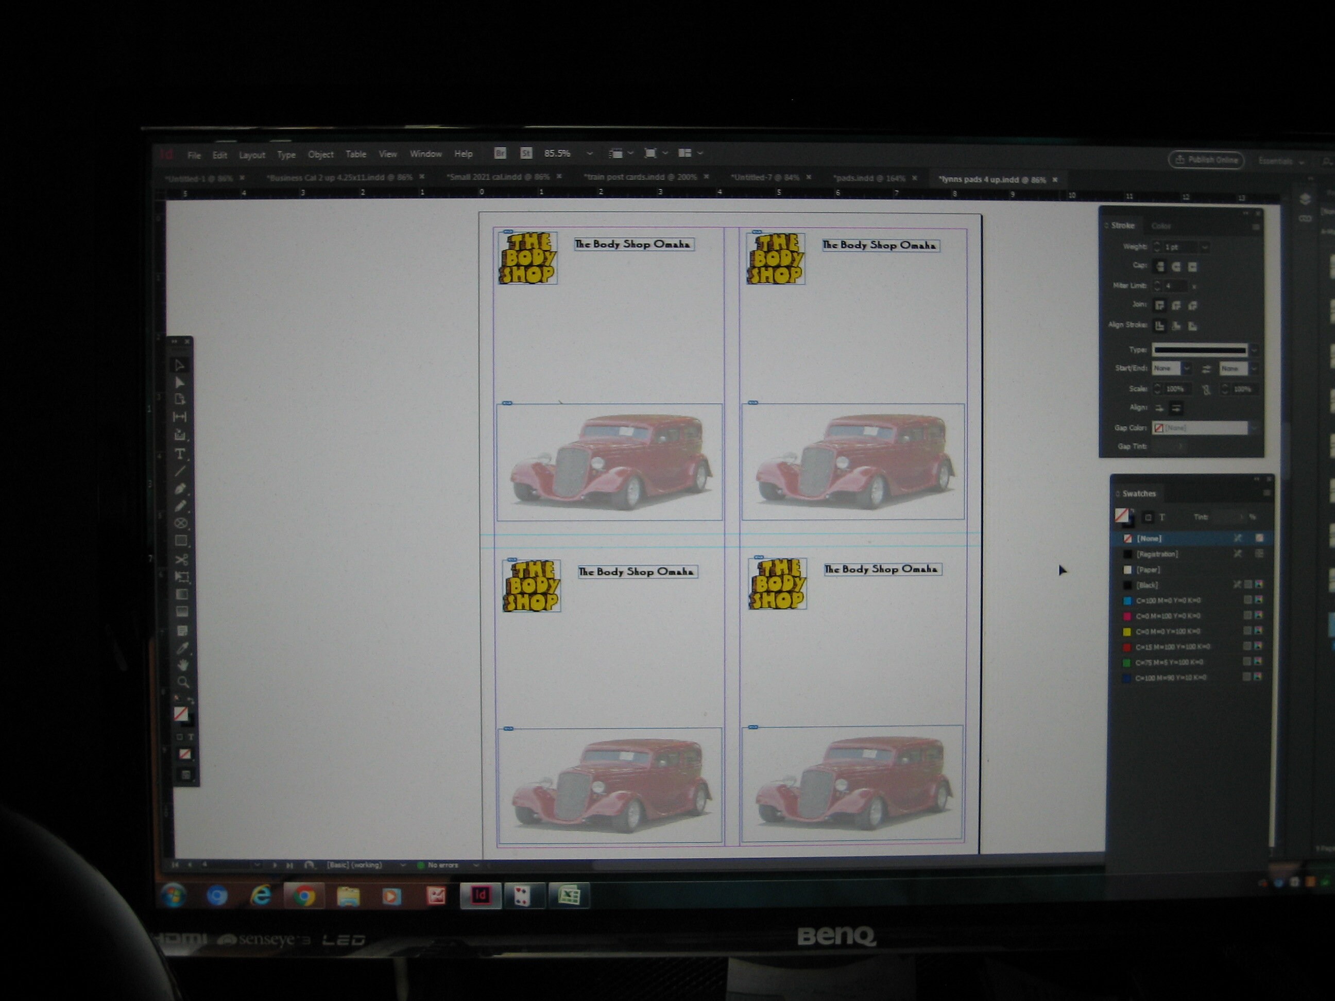Open the Window menu
The image size is (1335, 1001).
click(x=425, y=154)
